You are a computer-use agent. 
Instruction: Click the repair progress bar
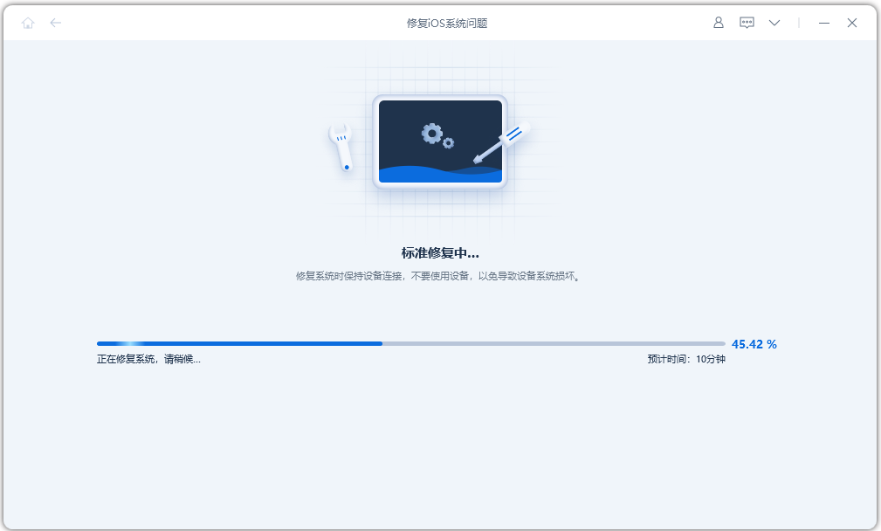pyautogui.click(x=410, y=343)
